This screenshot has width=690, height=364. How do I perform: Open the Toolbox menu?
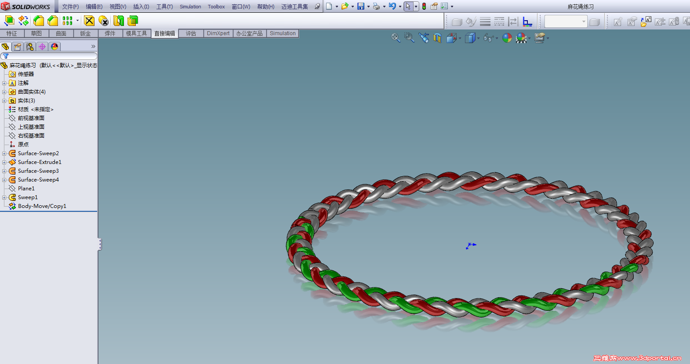pyautogui.click(x=216, y=7)
